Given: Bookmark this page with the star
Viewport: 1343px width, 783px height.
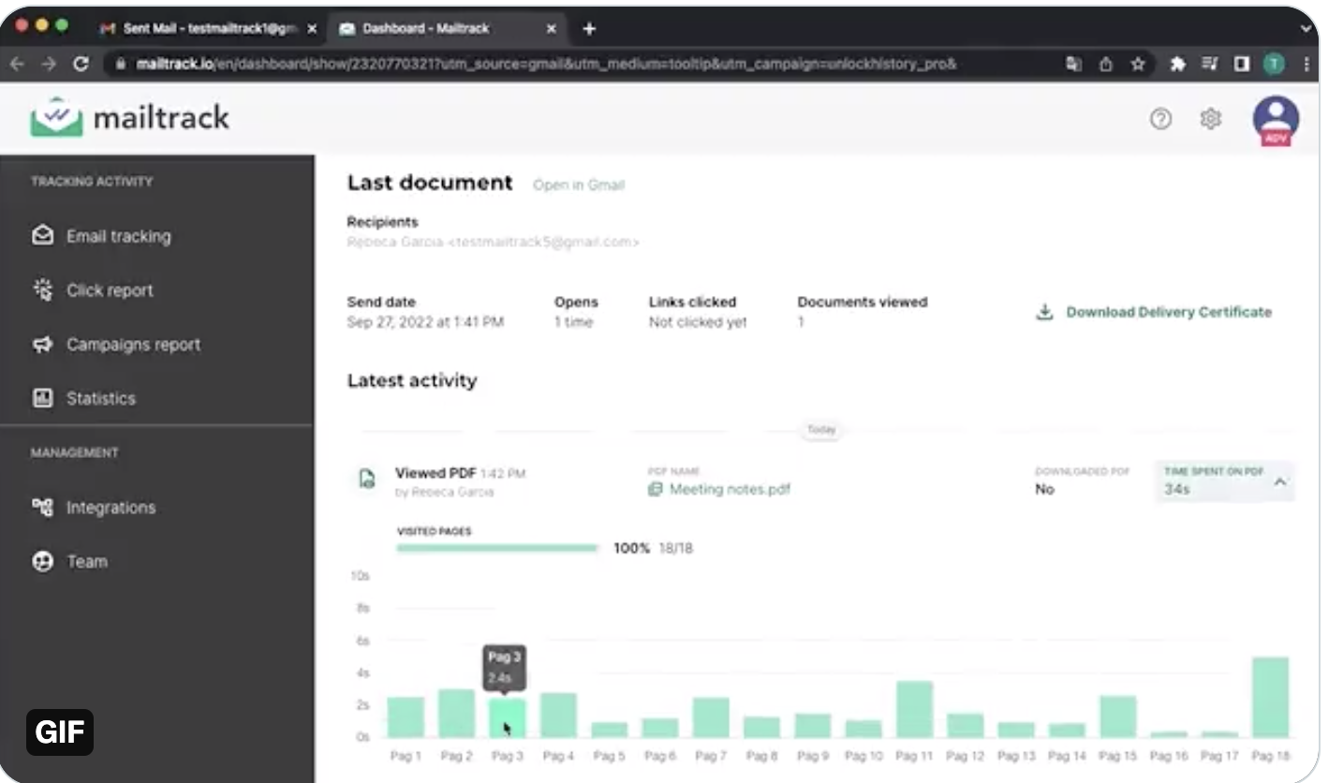Looking at the screenshot, I should [1138, 64].
